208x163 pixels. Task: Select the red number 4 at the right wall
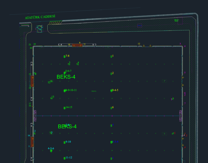[185, 147]
